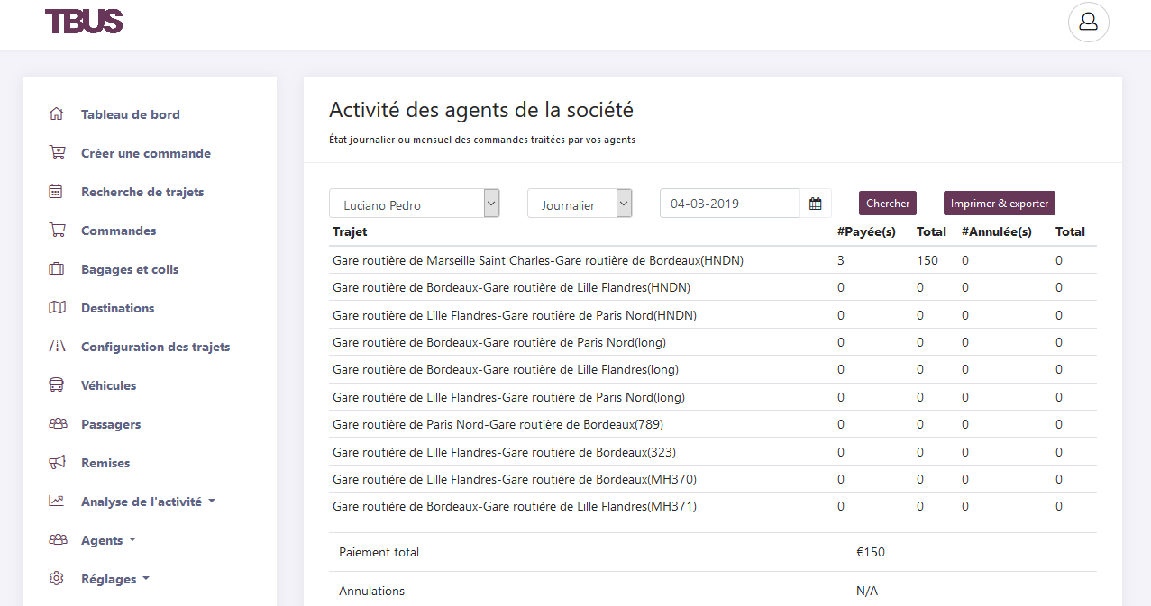Click the Créer une commande cart icon
Screen dimensions: 1151x606
tap(56, 152)
